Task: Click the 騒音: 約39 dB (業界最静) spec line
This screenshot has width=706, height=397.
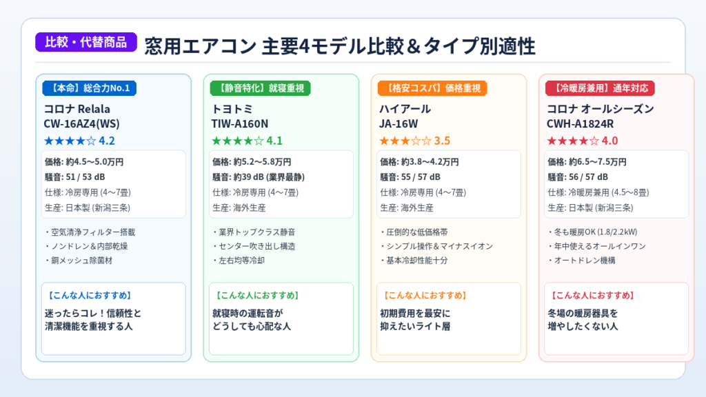Action: click(x=259, y=177)
